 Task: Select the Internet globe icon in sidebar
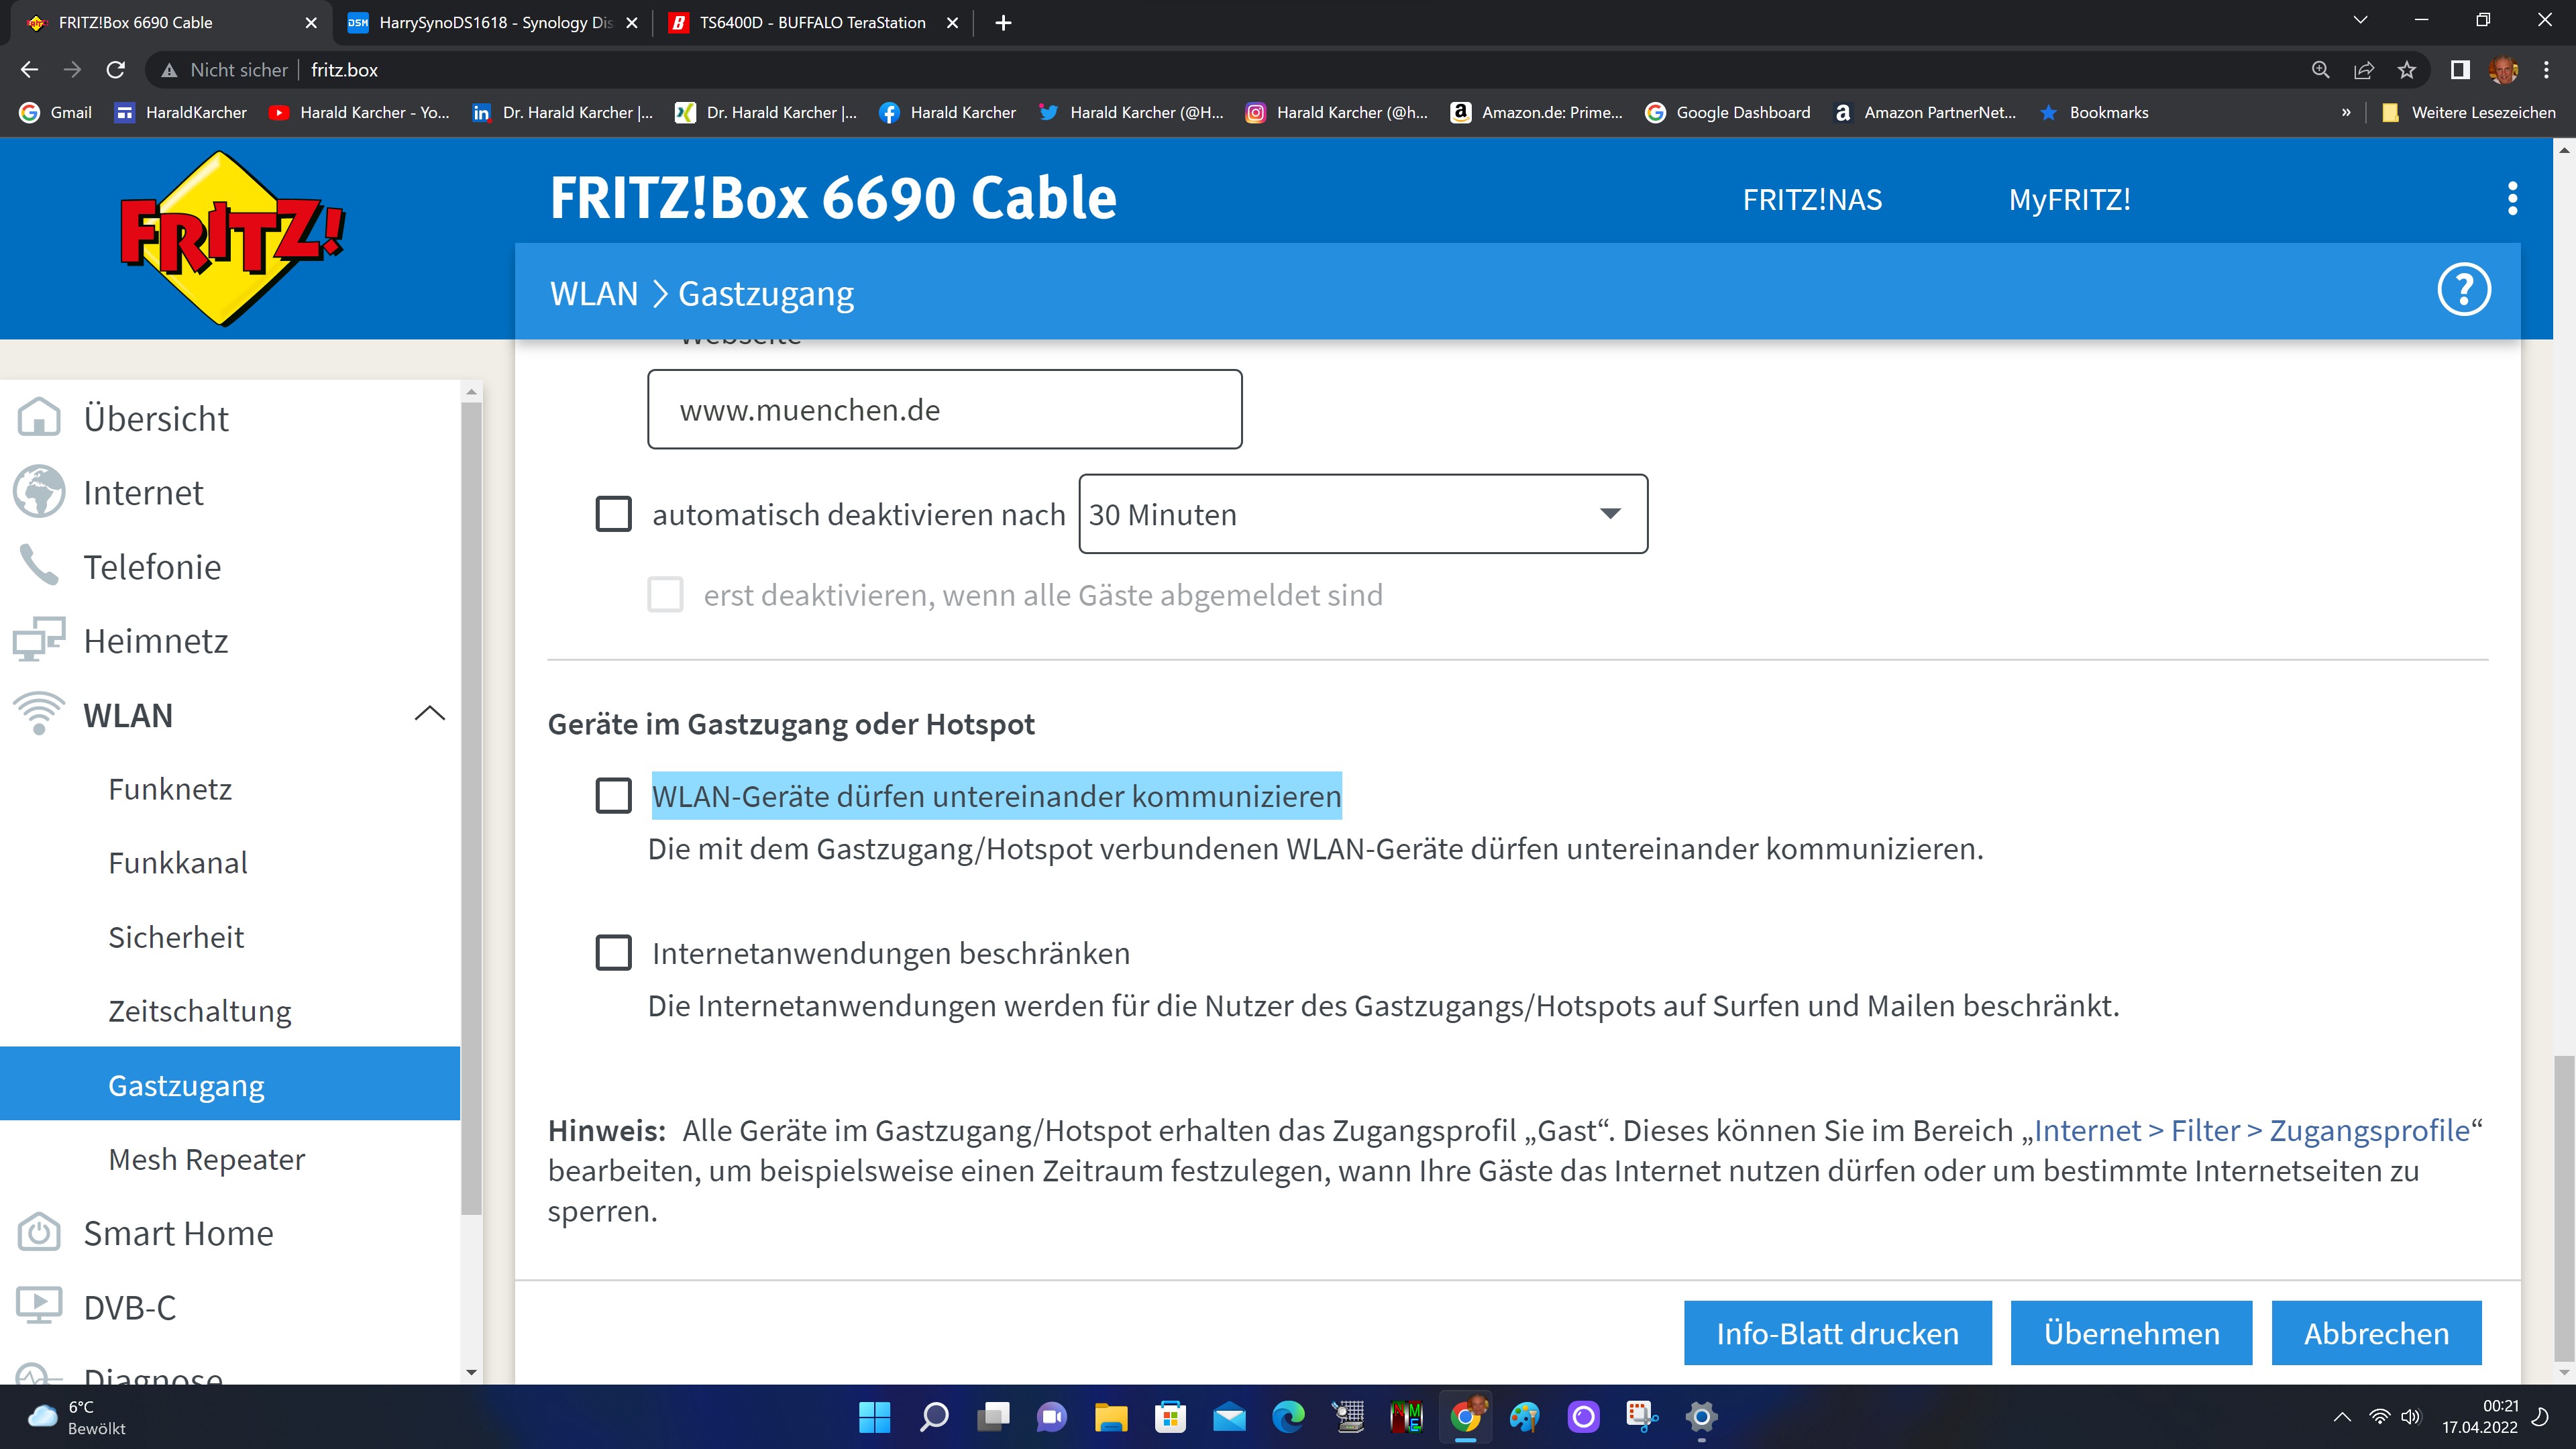tap(40, 492)
